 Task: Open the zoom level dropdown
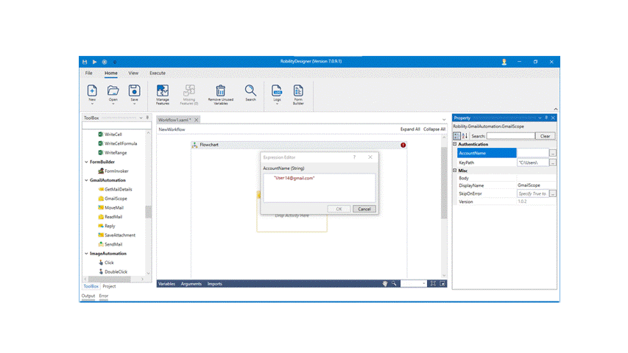point(423,284)
